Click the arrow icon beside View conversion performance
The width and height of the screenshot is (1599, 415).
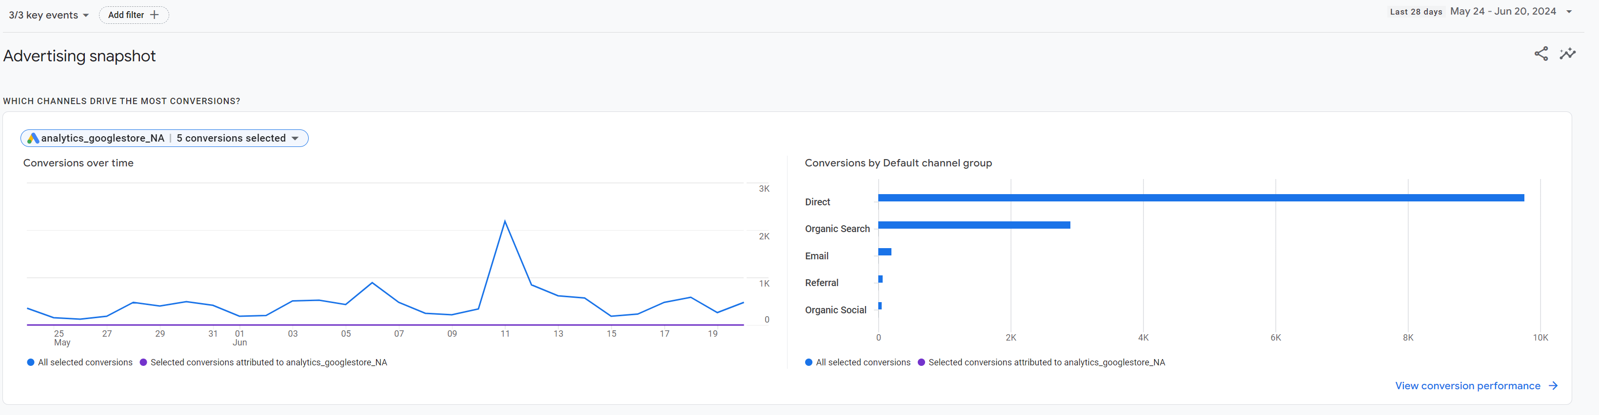point(1553,386)
